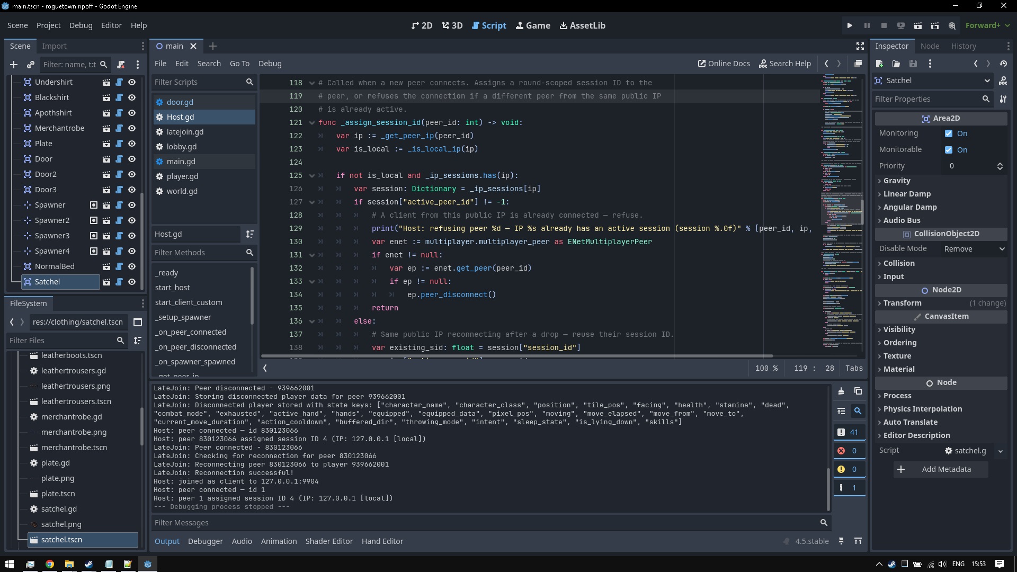This screenshot has height=572, width=1017.
Task: Open script attached to Satchel node
Action: (119, 282)
